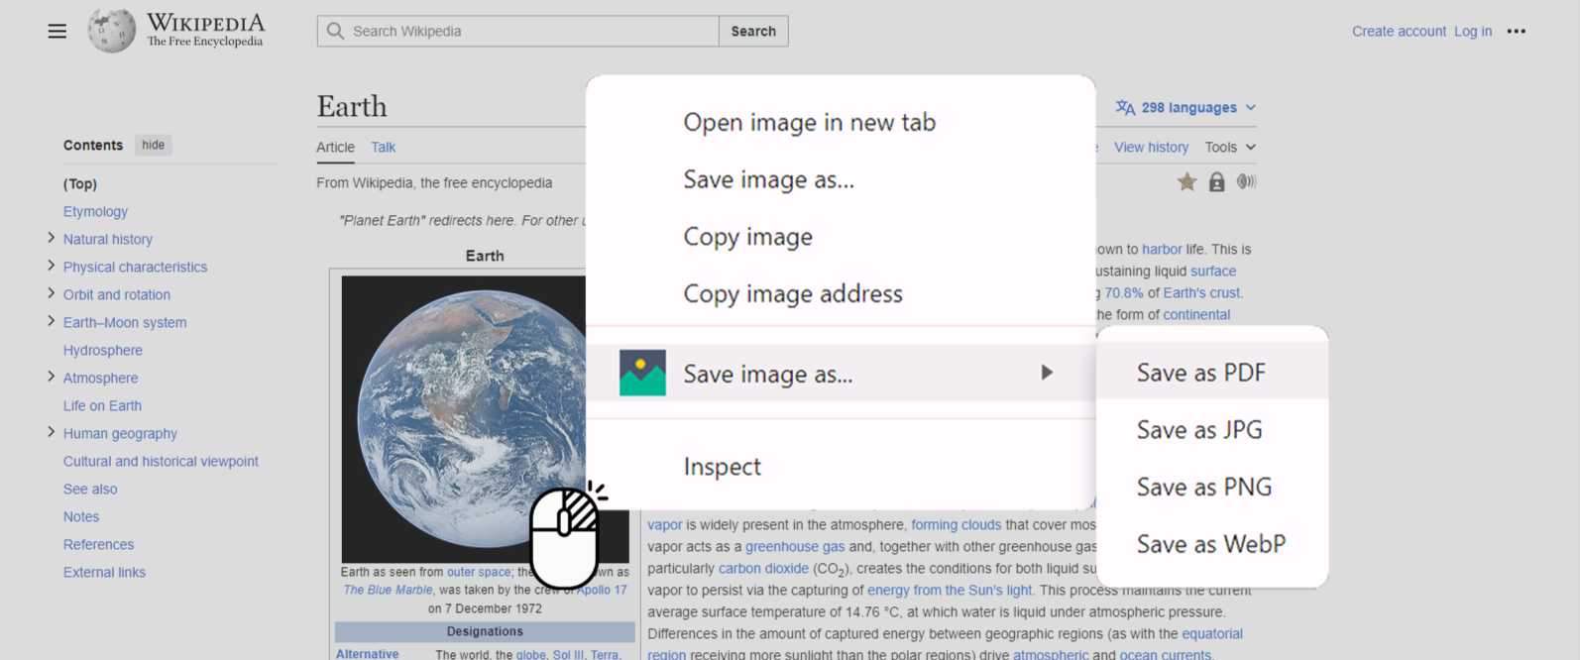Click the Wikipedia globe logo
1580x660 pixels.
[x=111, y=31]
